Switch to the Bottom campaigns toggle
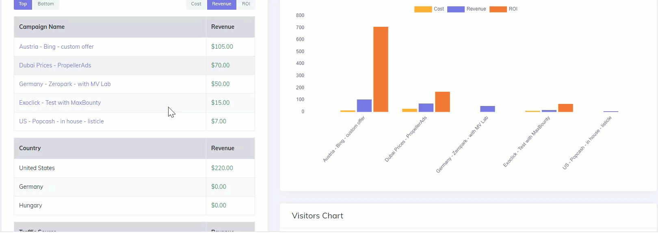Viewport: 658px width, 233px height. click(x=45, y=4)
